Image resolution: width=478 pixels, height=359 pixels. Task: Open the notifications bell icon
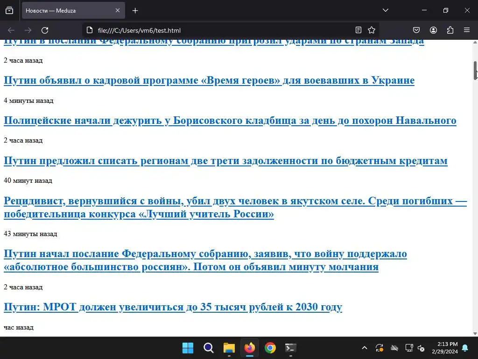[465, 348]
